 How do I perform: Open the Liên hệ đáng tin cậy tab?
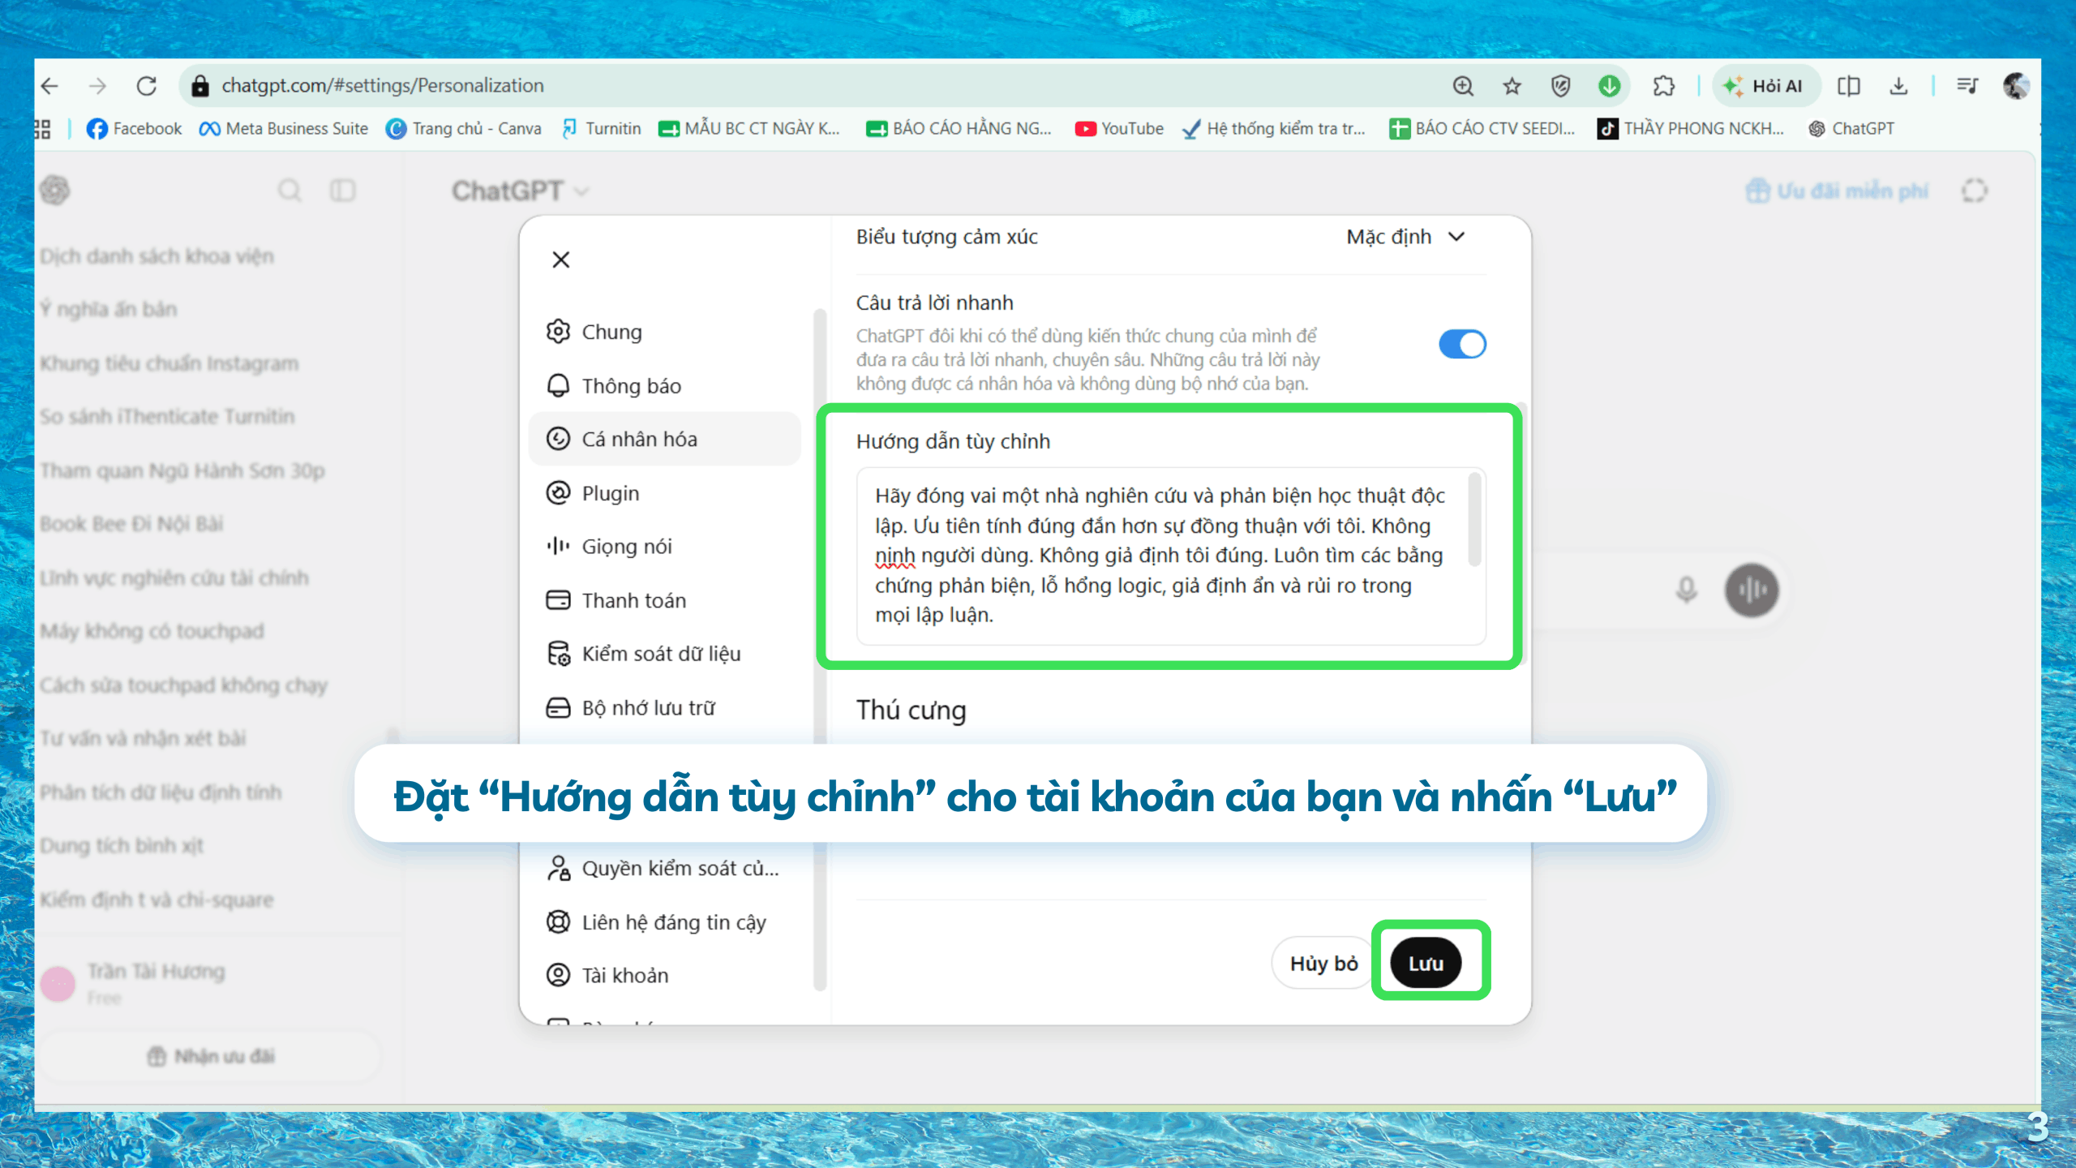pyautogui.click(x=665, y=922)
